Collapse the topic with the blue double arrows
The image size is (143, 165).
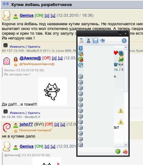click(x=6, y=4)
